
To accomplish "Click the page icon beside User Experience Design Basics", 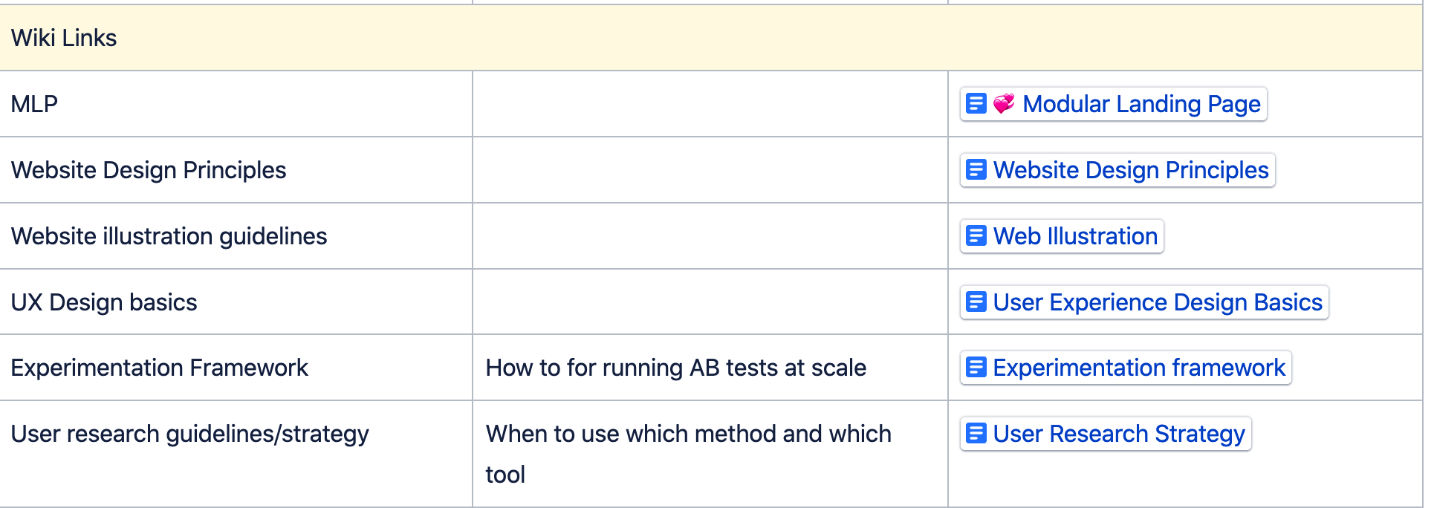I will [976, 302].
